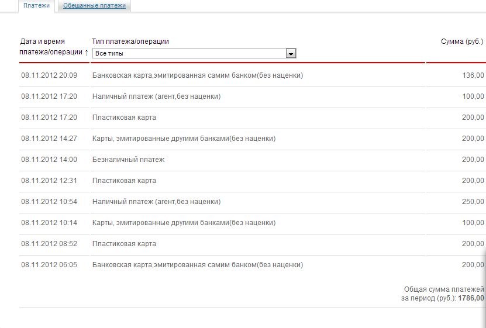Select the 08.11.2012 14:27 card payment row

point(251,139)
